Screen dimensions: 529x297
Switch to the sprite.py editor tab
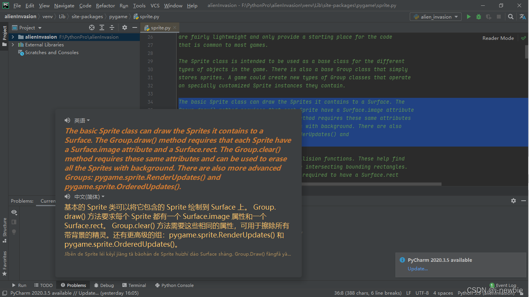[x=160, y=27]
